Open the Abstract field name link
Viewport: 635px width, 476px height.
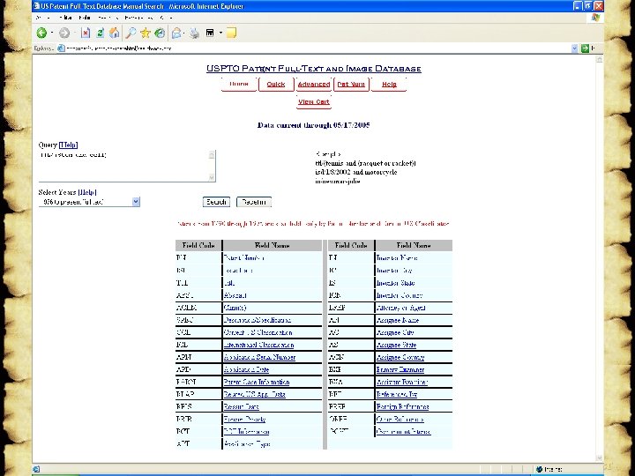click(235, 295)
